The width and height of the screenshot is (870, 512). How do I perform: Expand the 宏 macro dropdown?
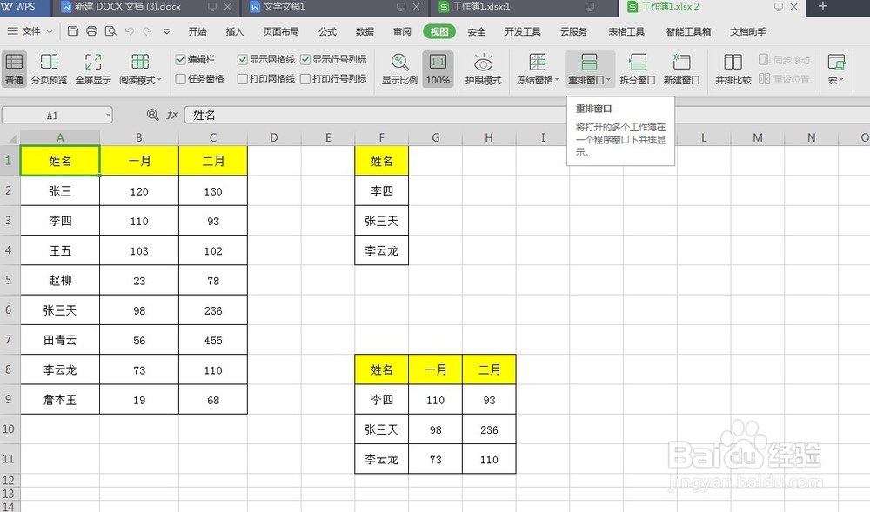pyautogui.click(x=835, y=70)
